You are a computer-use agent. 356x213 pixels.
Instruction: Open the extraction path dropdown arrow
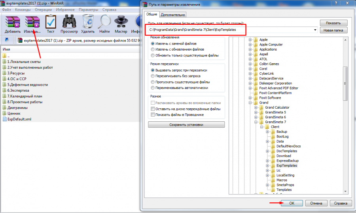coord(315,30)
